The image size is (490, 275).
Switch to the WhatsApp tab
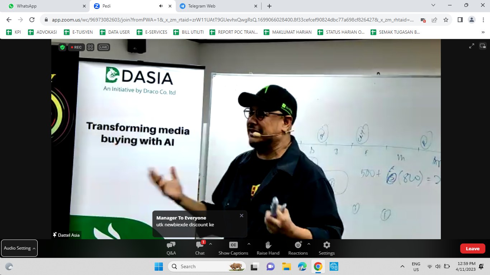tap(47, 6)
